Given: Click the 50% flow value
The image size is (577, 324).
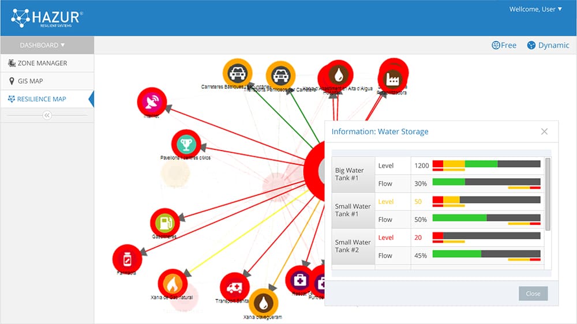Looking at the screenshot, I should pos(421,220).
